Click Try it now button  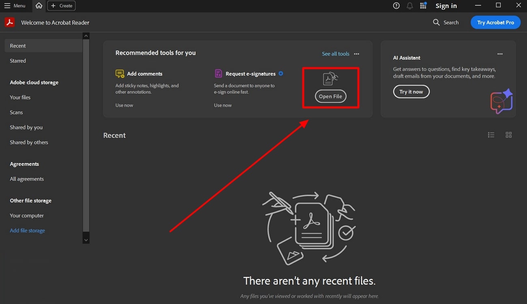(411, 92)
